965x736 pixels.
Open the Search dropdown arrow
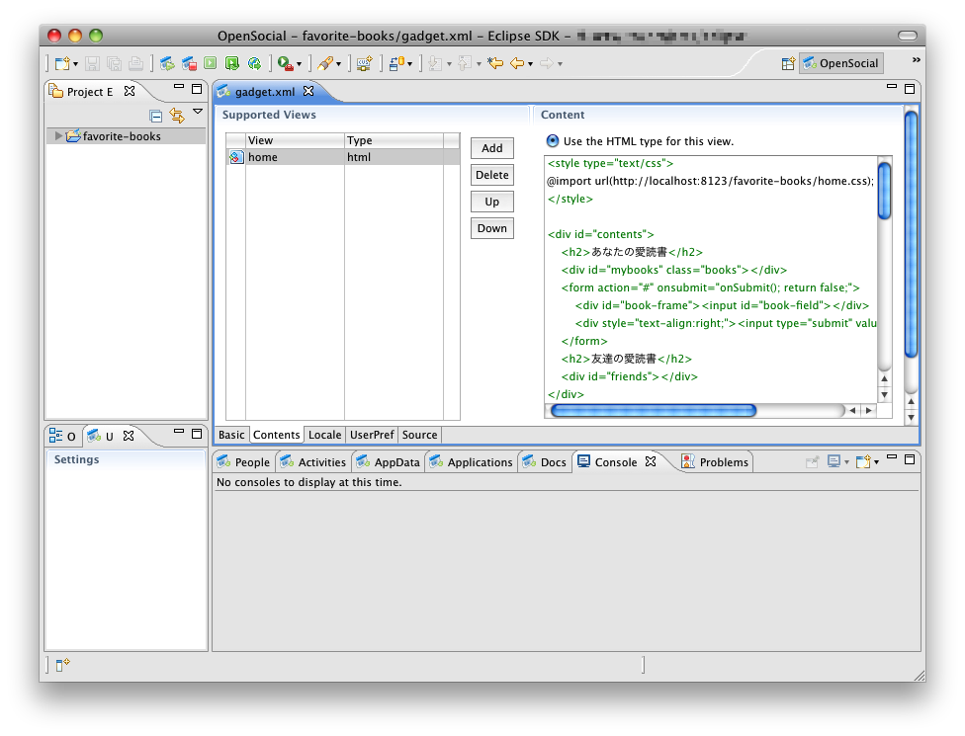pyautogui.click(x=338, y=64)
